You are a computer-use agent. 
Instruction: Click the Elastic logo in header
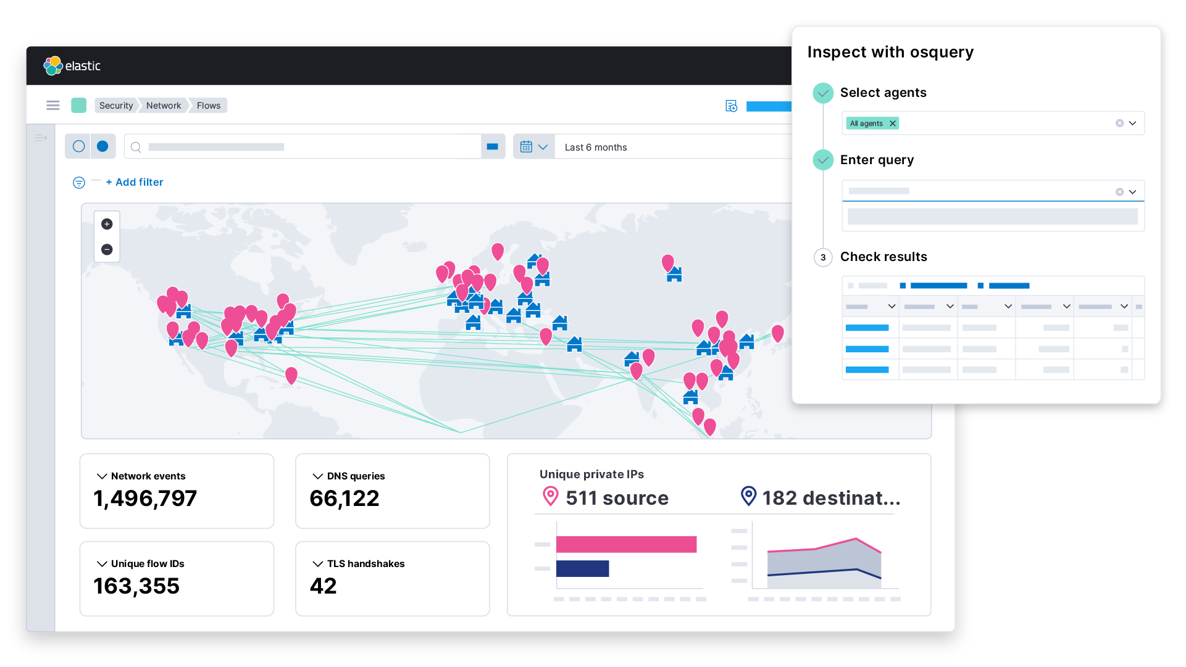72,65
